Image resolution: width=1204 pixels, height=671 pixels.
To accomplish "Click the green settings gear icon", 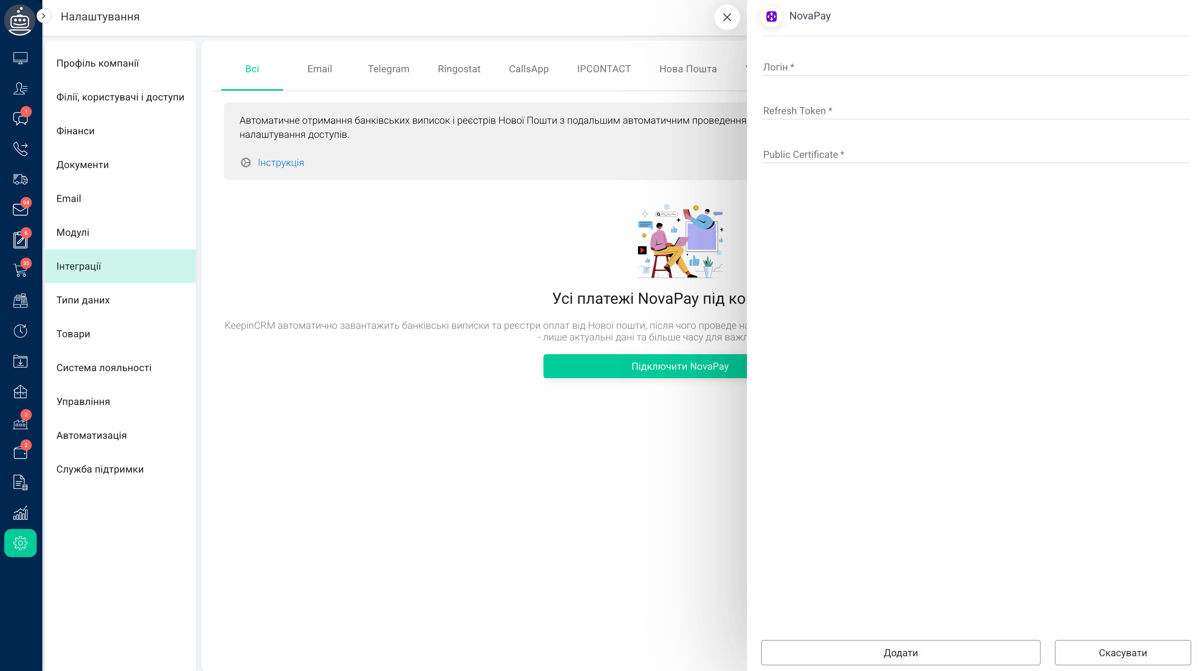I will click(x=20, y=543).
